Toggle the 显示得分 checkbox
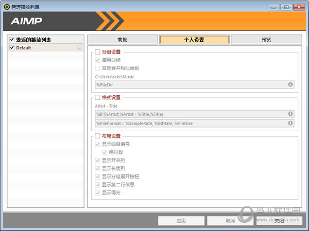Viewport: 309px width, 231px height. pos(97,193)
